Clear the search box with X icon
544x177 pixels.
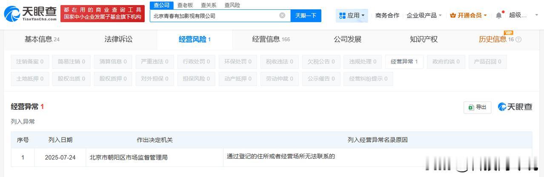pyautogui.click(x=282, y=15)
